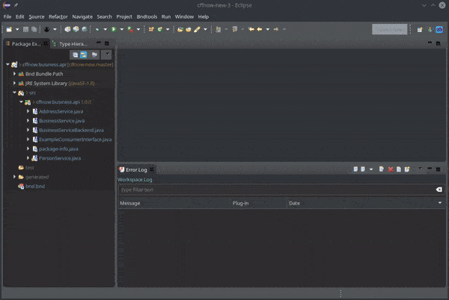Expand the AddressService.java node
This screenshot has height=300, width=449.
[x=28, y=111]
